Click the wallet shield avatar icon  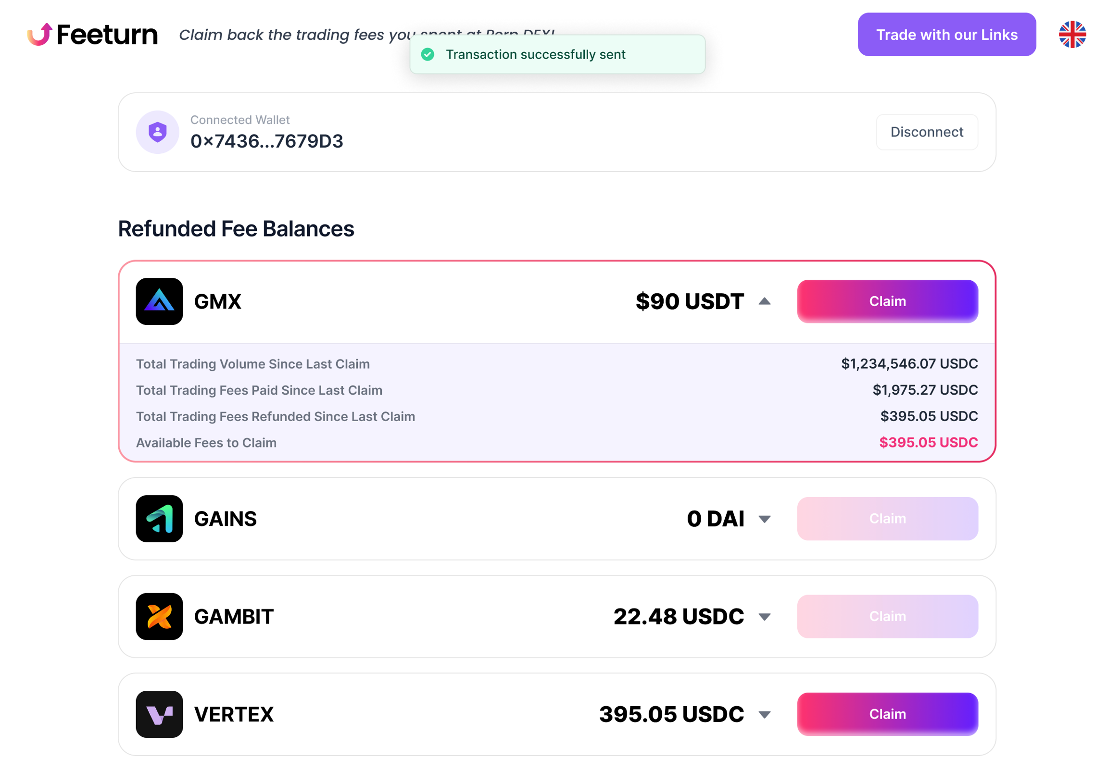[x=157, y=132]
